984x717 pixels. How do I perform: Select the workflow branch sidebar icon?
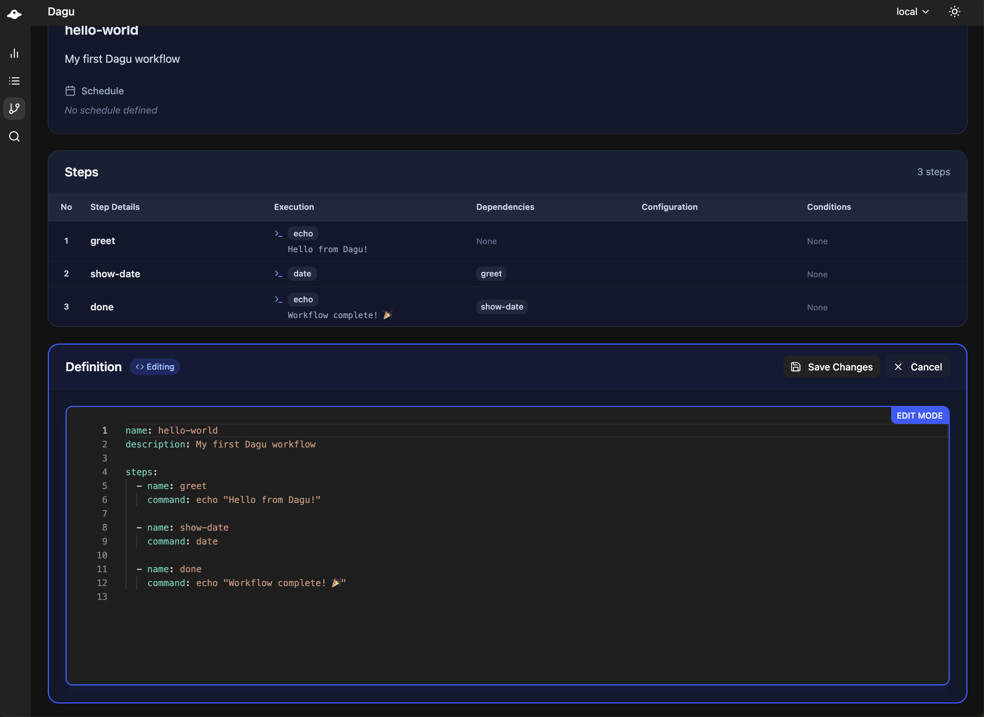tap(14, 109)
